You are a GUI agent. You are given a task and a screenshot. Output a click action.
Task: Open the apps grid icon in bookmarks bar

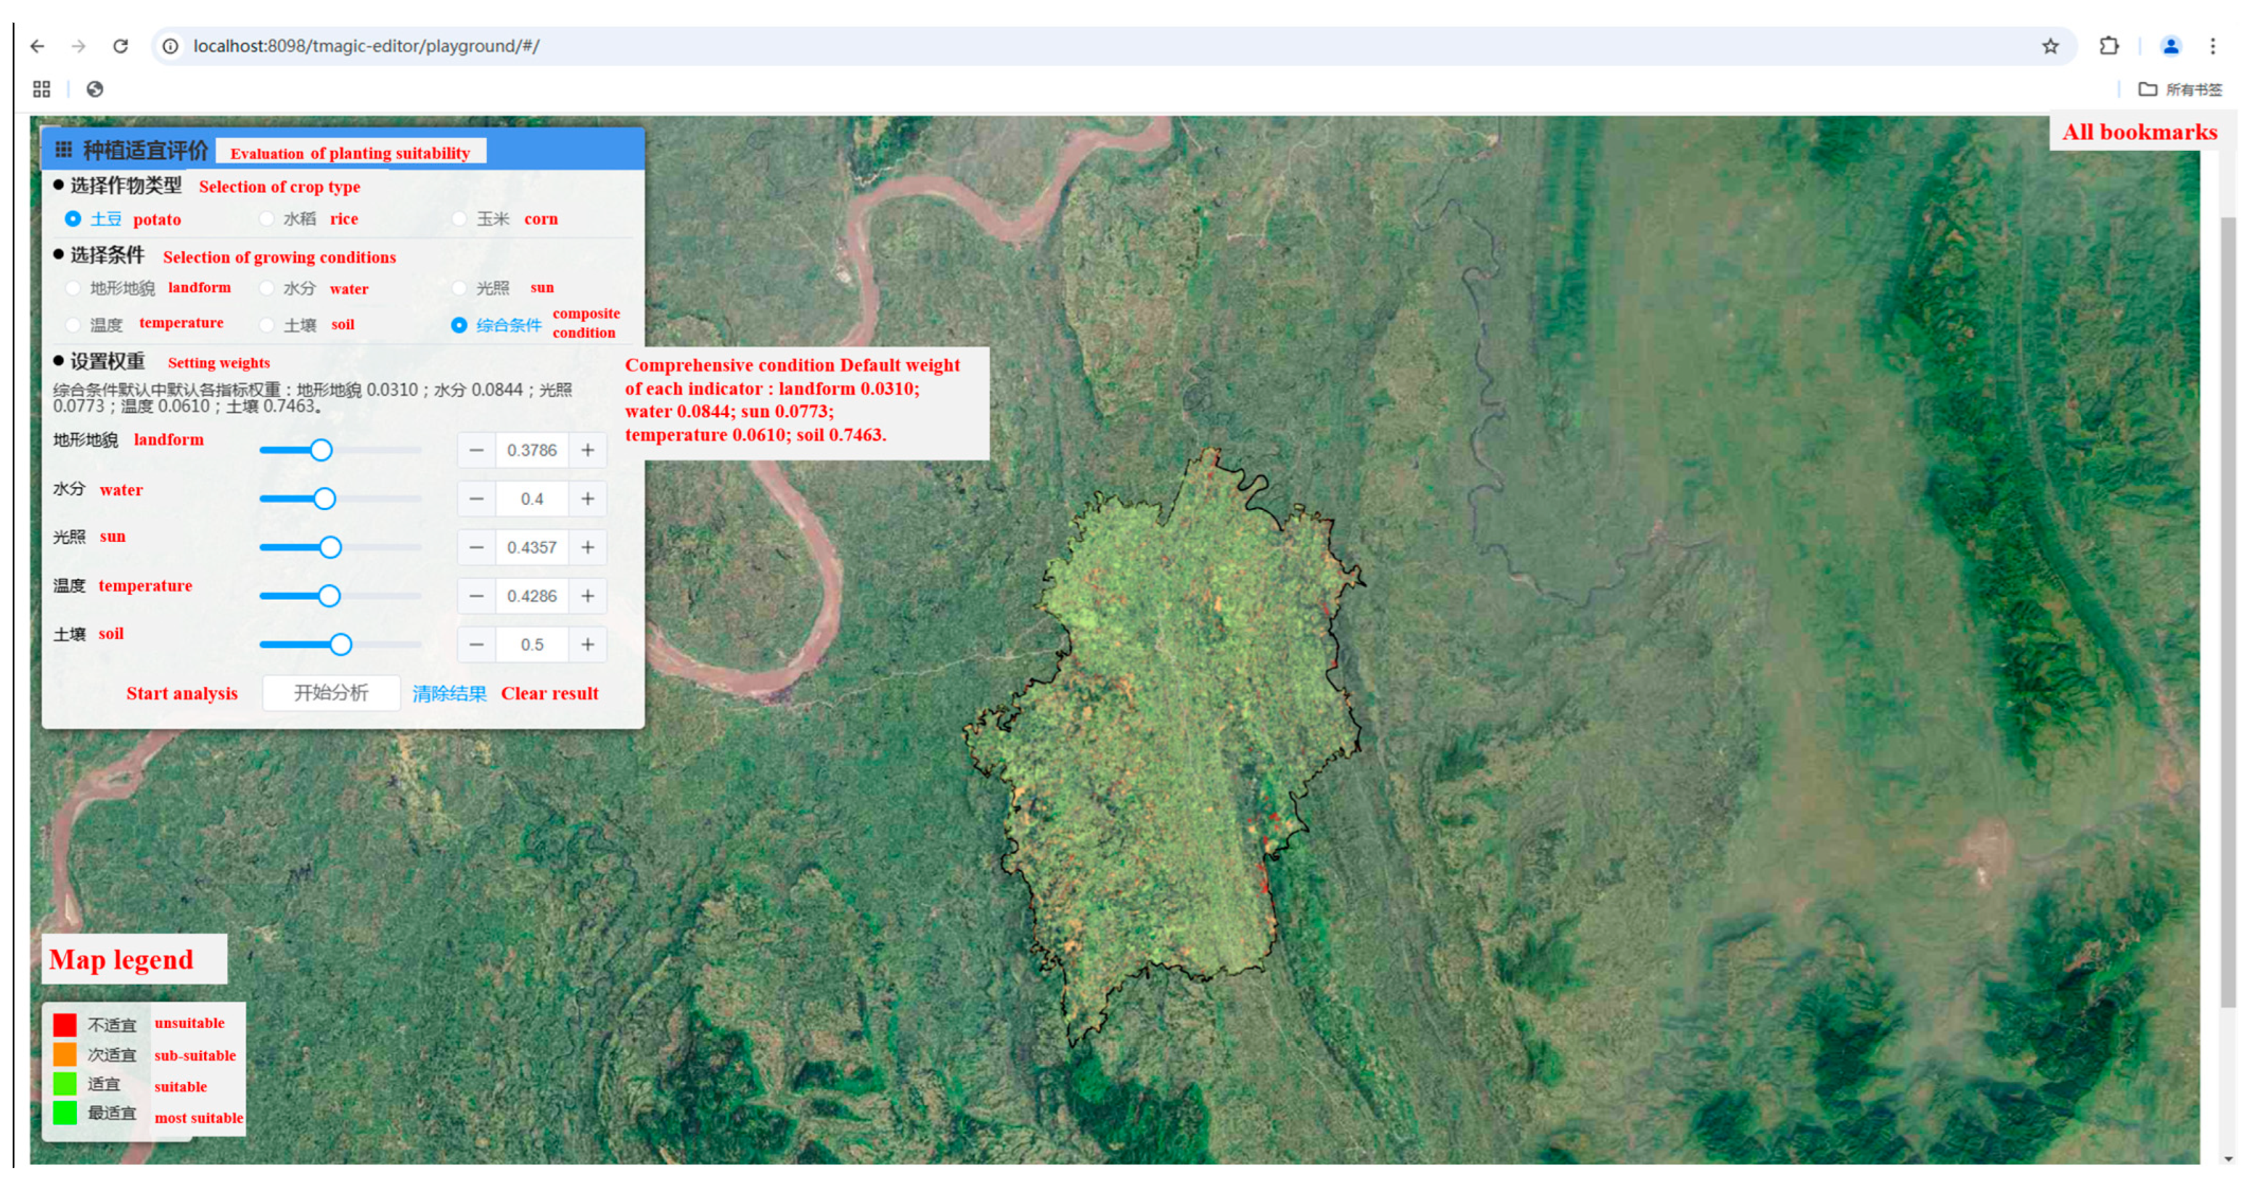pyautogui.click(x=41, y=89)
